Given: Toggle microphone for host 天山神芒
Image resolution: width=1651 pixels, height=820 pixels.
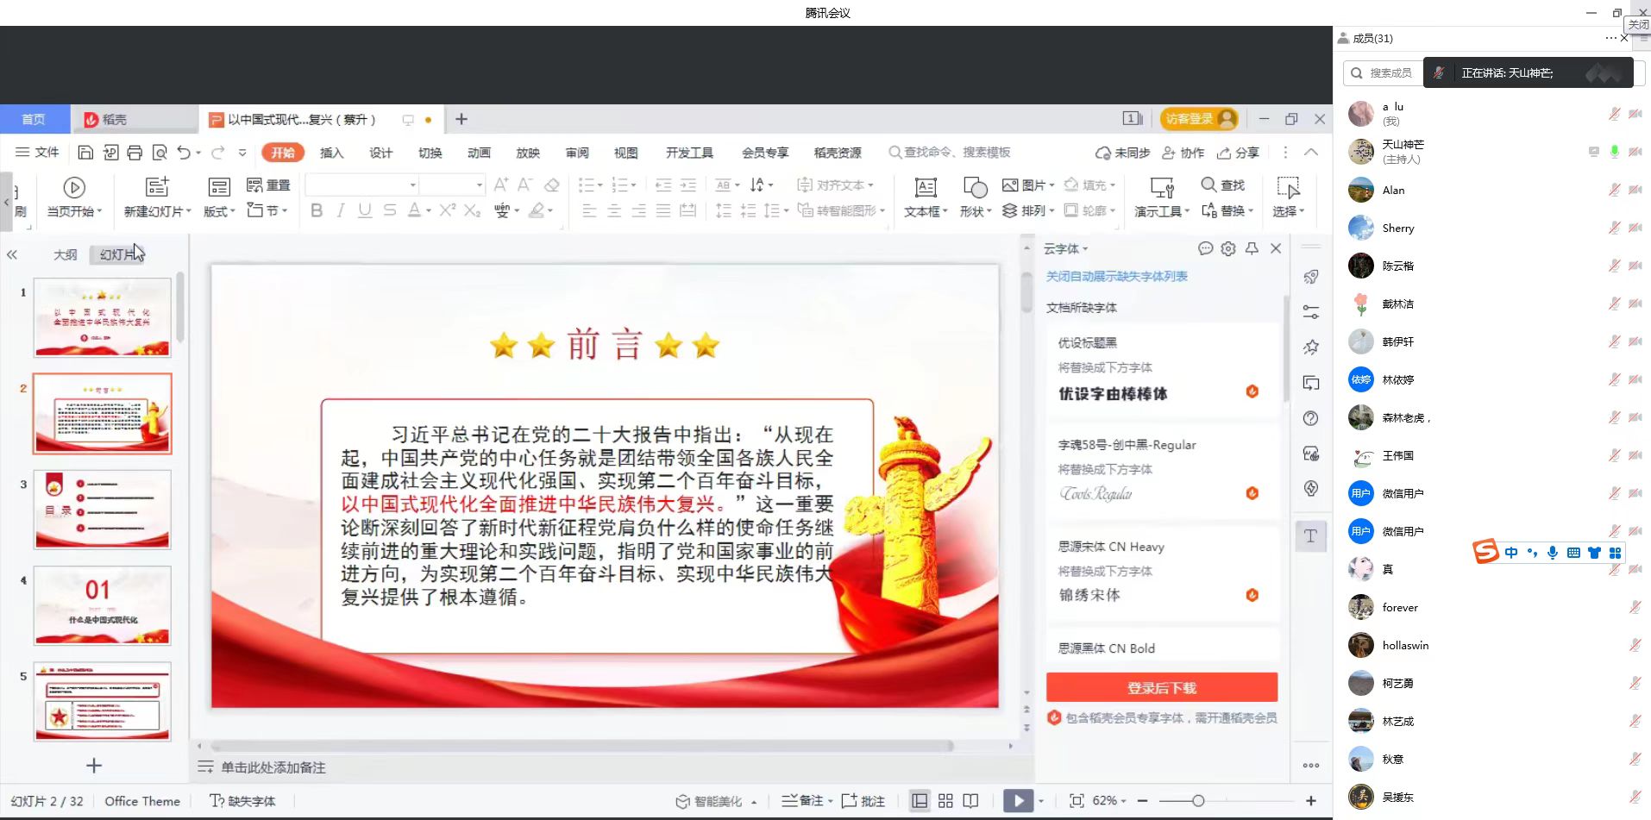Looking at the screenshot, I should point(1614,152).
